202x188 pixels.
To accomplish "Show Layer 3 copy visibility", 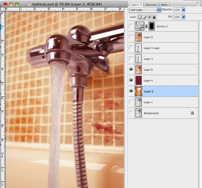I will tap(131, 48).
